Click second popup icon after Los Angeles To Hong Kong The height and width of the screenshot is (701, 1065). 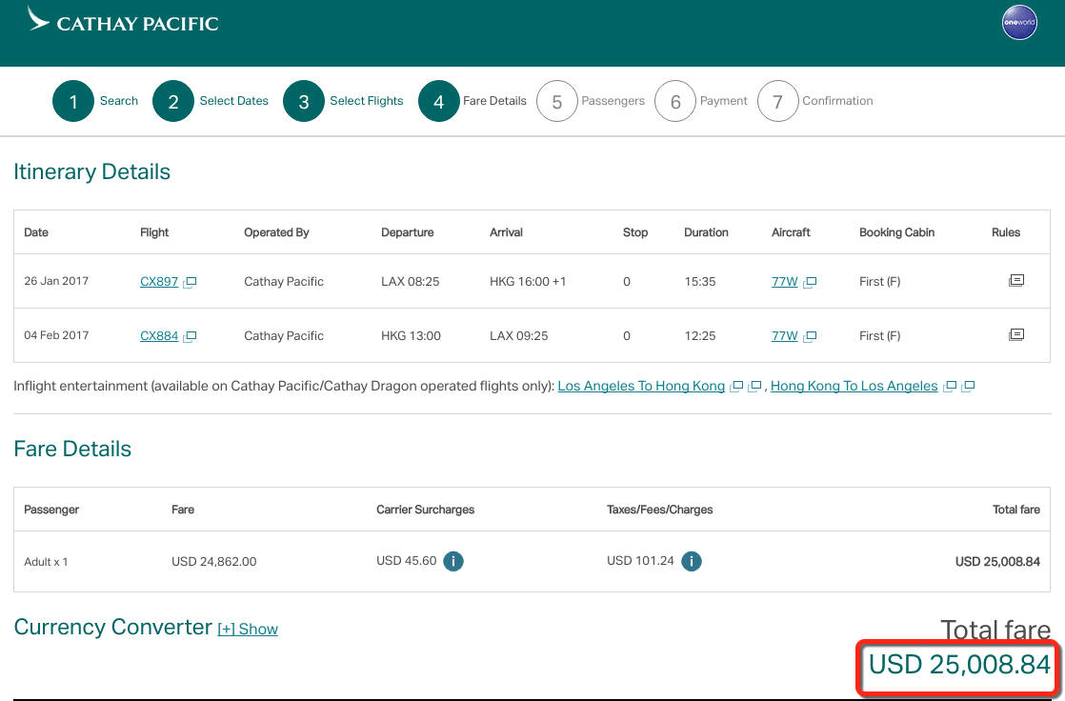(754, 387)
